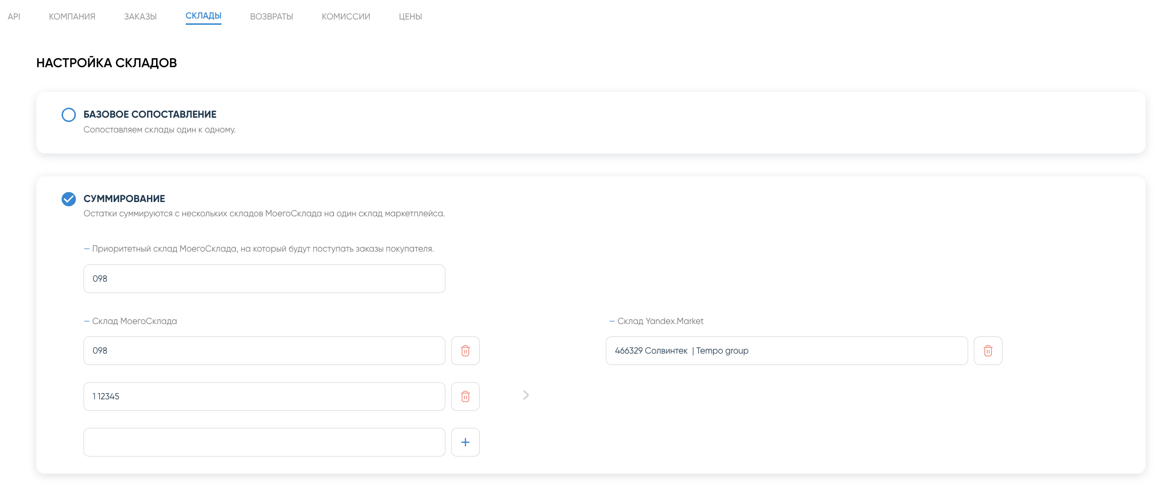Open the 098 selector under Склад МоегоСклада
Viewport: 1160px width, 487px height.
point(264,351)
